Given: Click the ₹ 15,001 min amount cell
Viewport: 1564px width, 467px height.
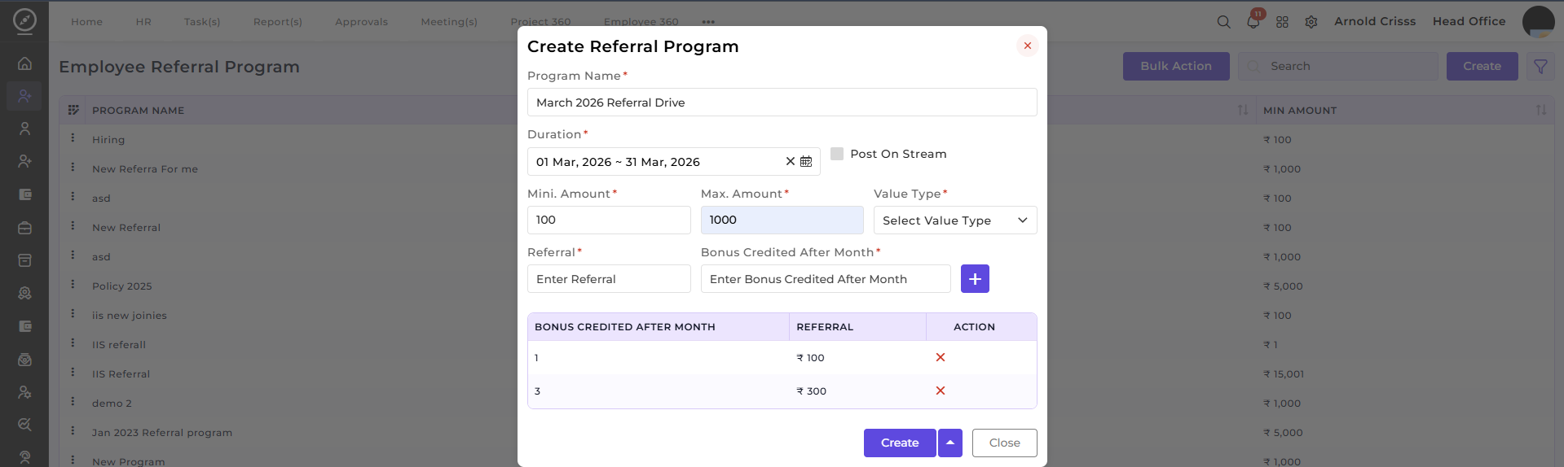Looking at the screenshot, I should point(1284,374).
